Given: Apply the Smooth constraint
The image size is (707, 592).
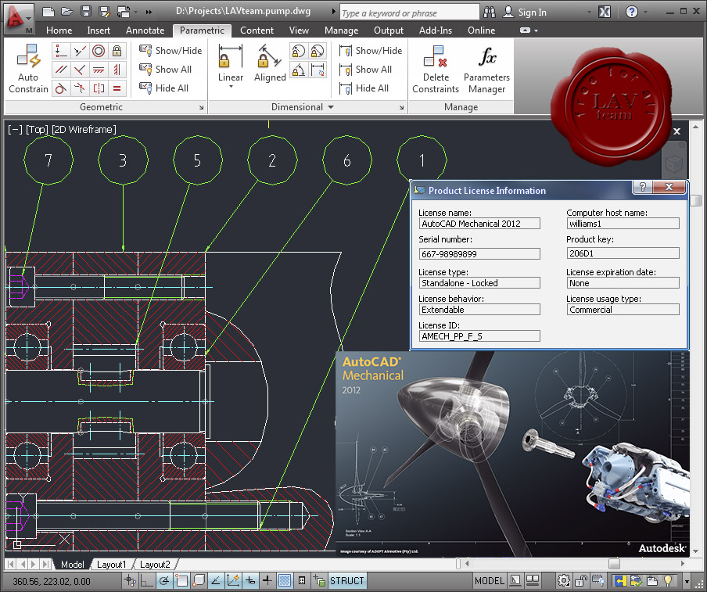Looking at the screenshot, I should click(x=80, y=88).
